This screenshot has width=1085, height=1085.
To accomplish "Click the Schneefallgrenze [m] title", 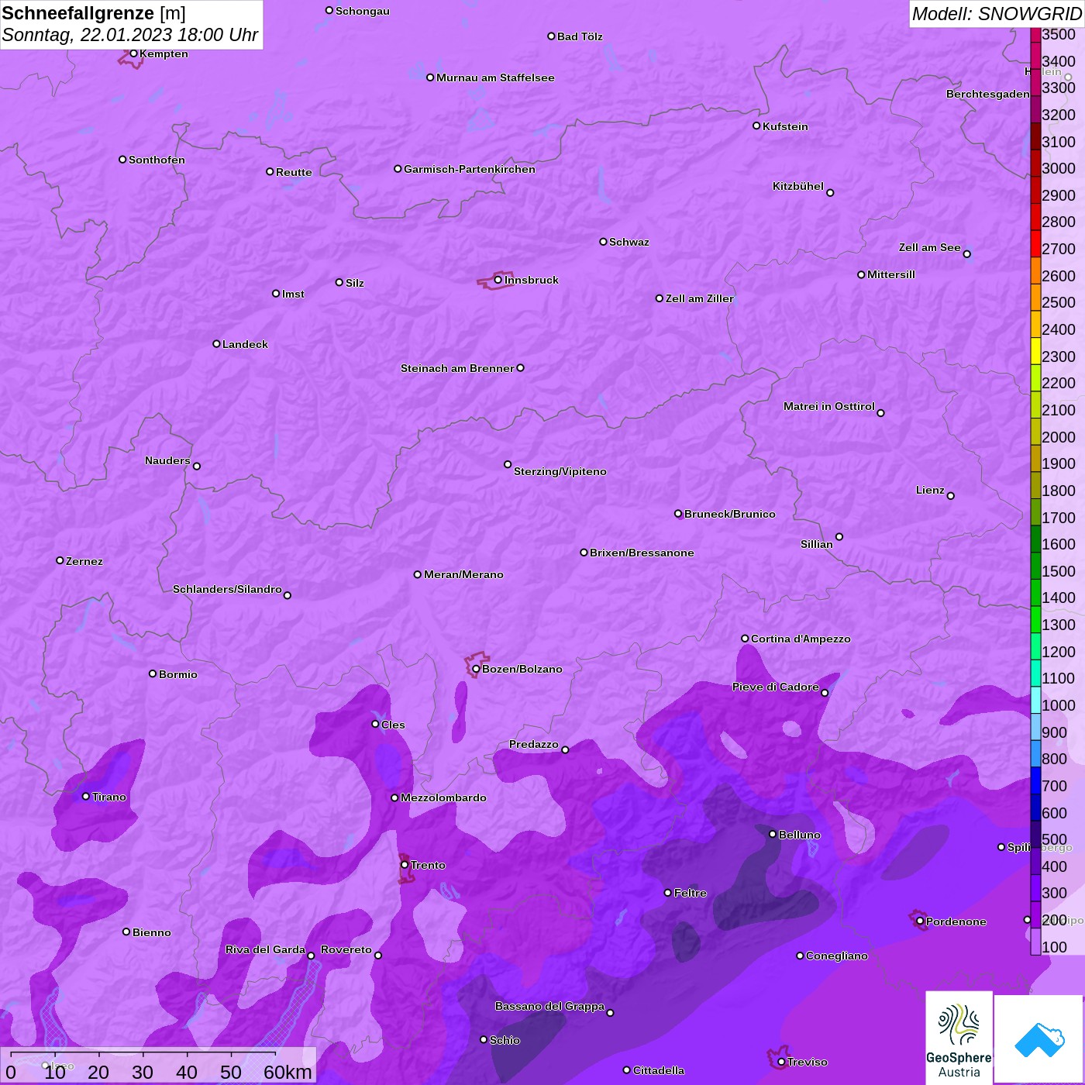I will pos(94,13).
